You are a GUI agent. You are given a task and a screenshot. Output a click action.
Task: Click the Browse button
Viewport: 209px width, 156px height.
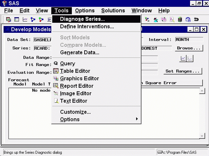coord(189,48)
